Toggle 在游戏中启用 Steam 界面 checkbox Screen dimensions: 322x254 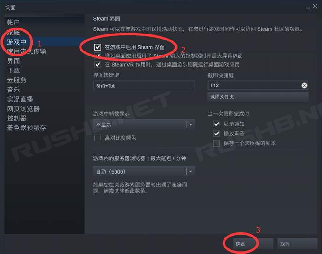pos(98,47)
